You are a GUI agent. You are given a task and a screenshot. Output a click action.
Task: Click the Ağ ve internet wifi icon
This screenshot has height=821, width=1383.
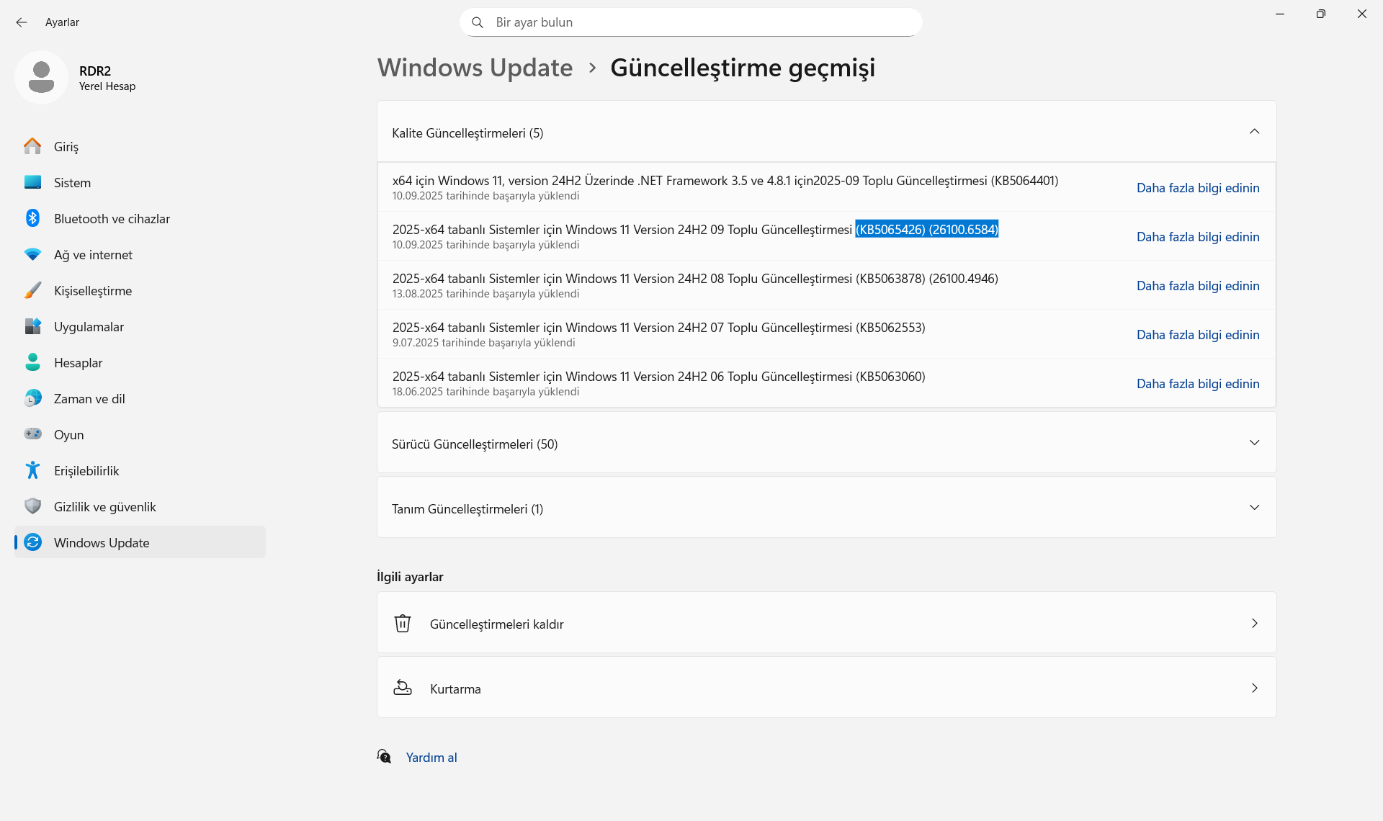(x=32, y=254)
